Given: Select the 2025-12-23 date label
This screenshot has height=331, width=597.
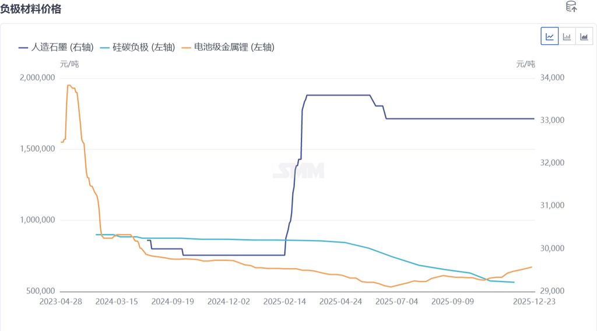Looking at the screenshot, I should coord(533,302).
